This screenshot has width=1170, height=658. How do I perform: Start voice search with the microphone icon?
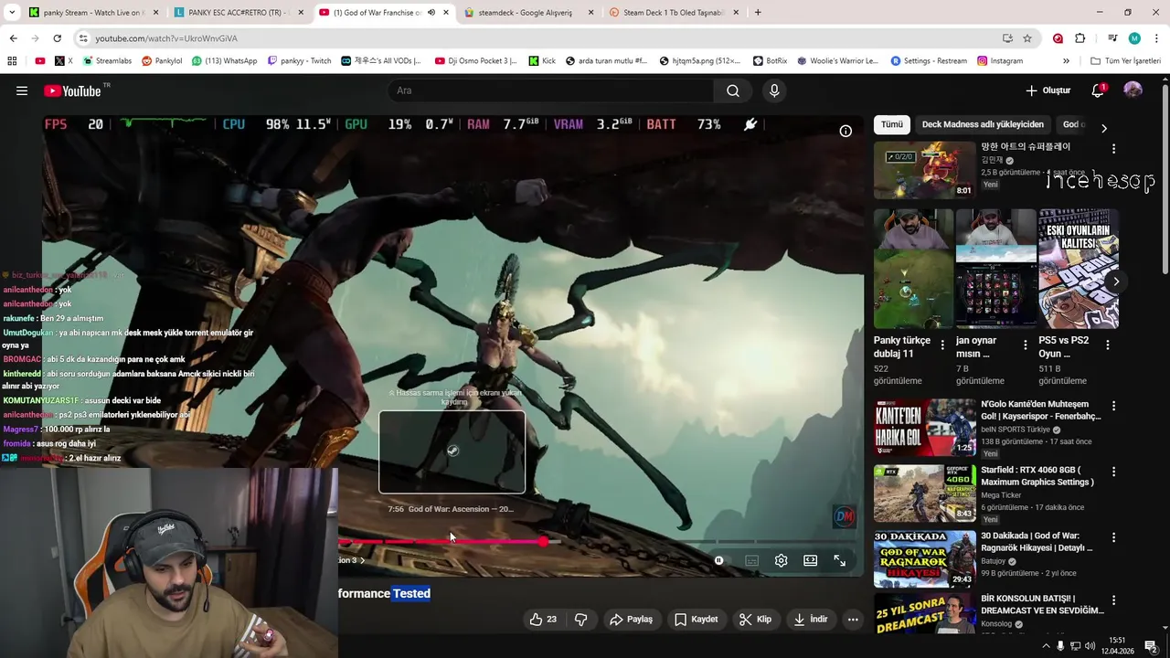pyautogui.click(x=774, y=90)
